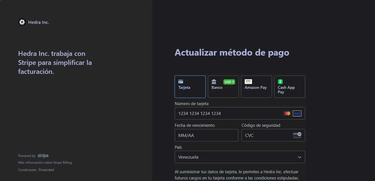Click the Actualizar método de pago heading
This screenshot has width=375, height=181.
(x=232, y=53)
